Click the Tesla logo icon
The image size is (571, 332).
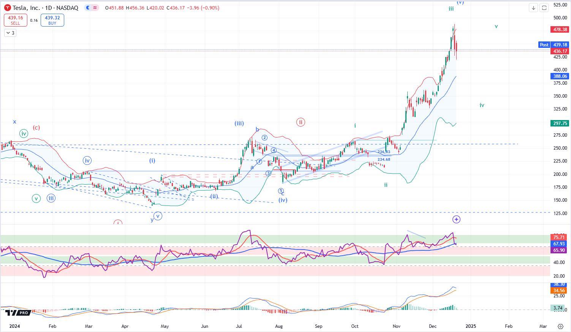(7, 8)
